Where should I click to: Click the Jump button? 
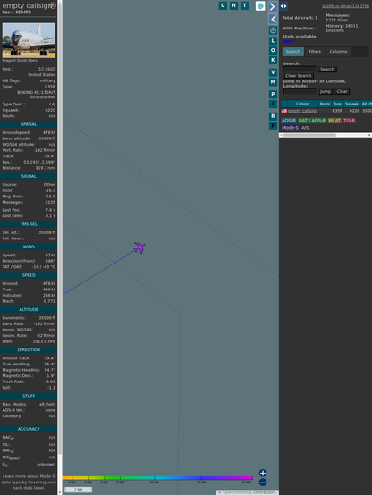pyautogui.click(x=325, y=91)
